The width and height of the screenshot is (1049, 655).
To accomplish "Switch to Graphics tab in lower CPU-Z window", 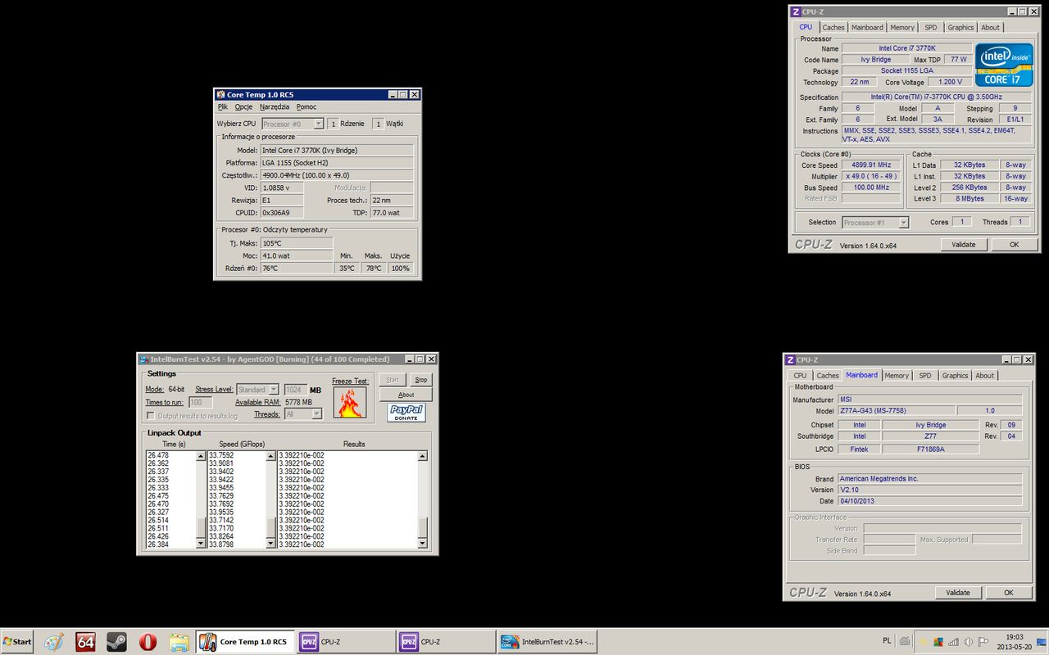I will pyautogui.click(x=955, y=376).
